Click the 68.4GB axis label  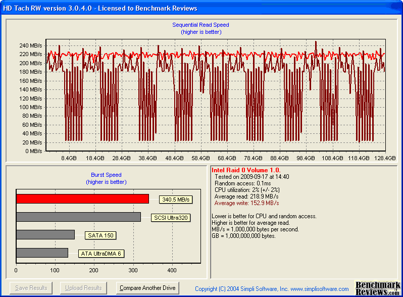(227, 158)
